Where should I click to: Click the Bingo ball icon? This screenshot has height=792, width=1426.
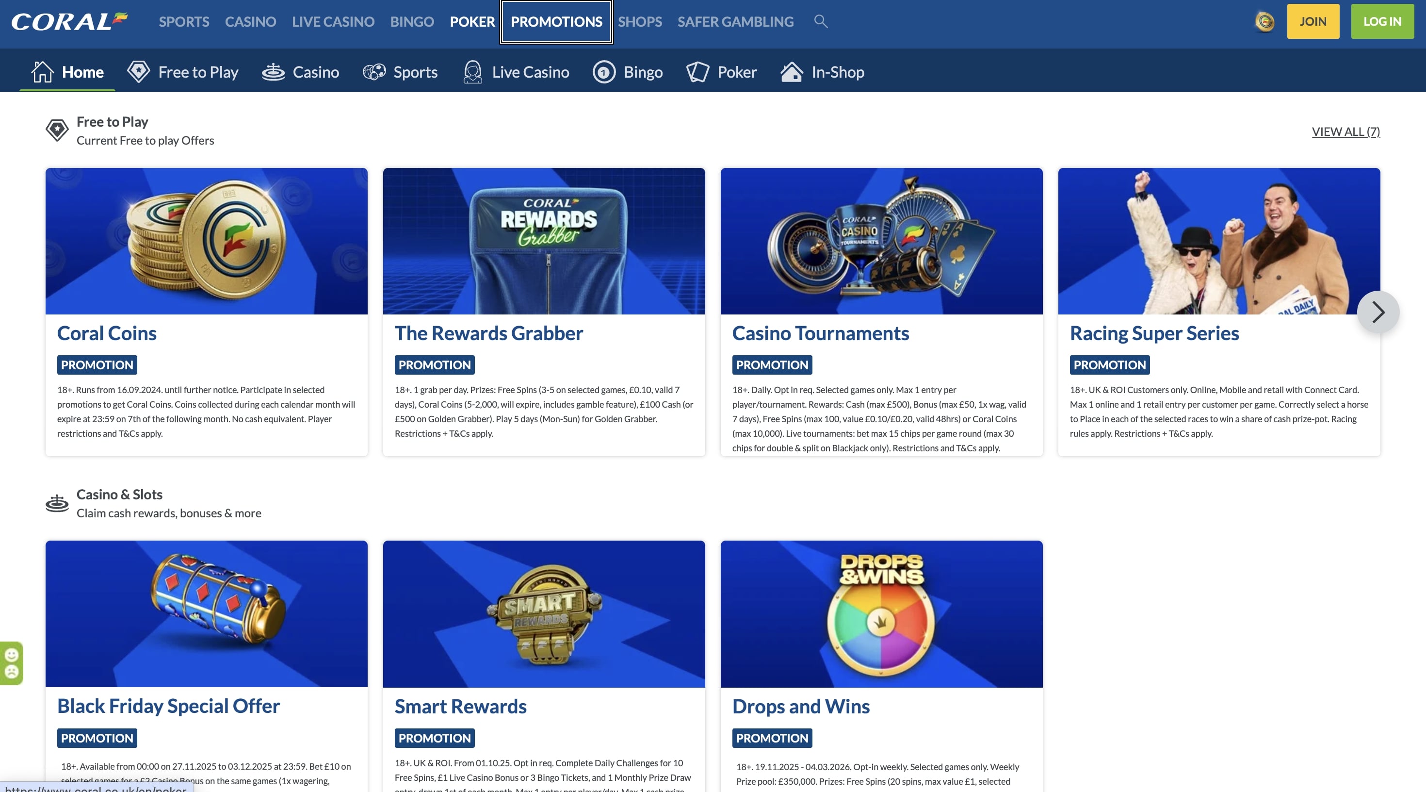click(603, 71)
